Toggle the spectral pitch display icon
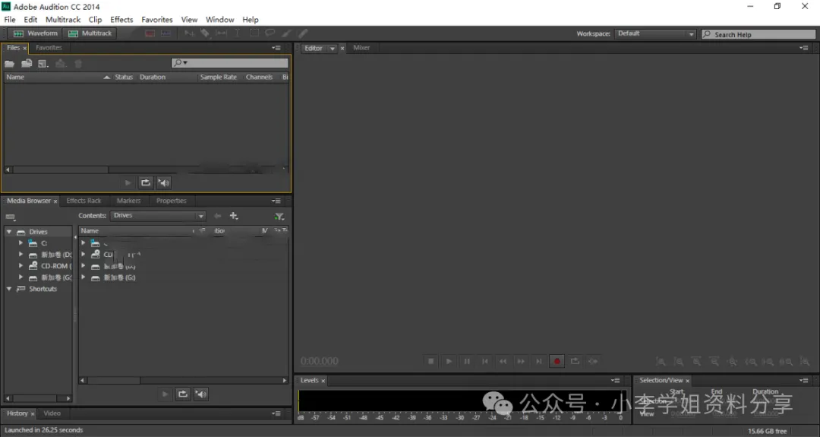The height and width of the screenshot is (437, 820). [166, 33]
